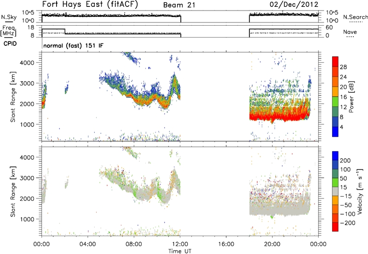Image resolution: width=368 pixels, height=254 pixels.
Task: Click the "Fort Hays East (fitACF)" plot title
Action: click(x=90, y=5)
